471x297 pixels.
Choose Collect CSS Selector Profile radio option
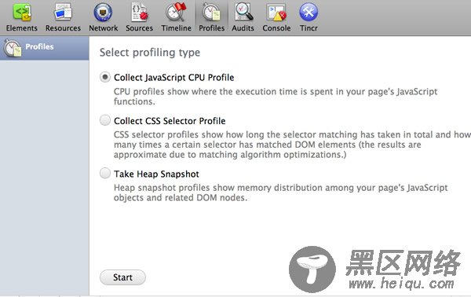pyautogui.click(x=105, y=120)
